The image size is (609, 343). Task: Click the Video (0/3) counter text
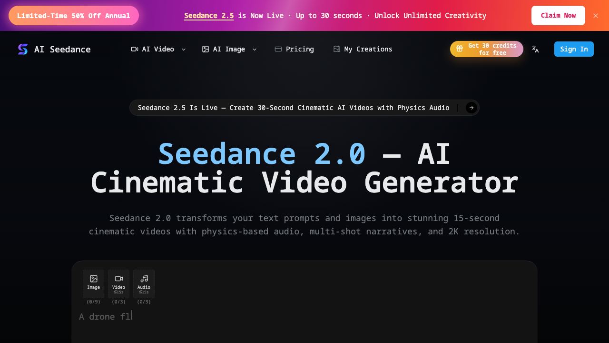coord(118,302)
